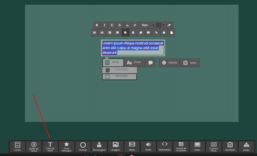257x156 pixels.
Task: Click inside the Lorem ipsum text box
Action: (x=133, y=48)
